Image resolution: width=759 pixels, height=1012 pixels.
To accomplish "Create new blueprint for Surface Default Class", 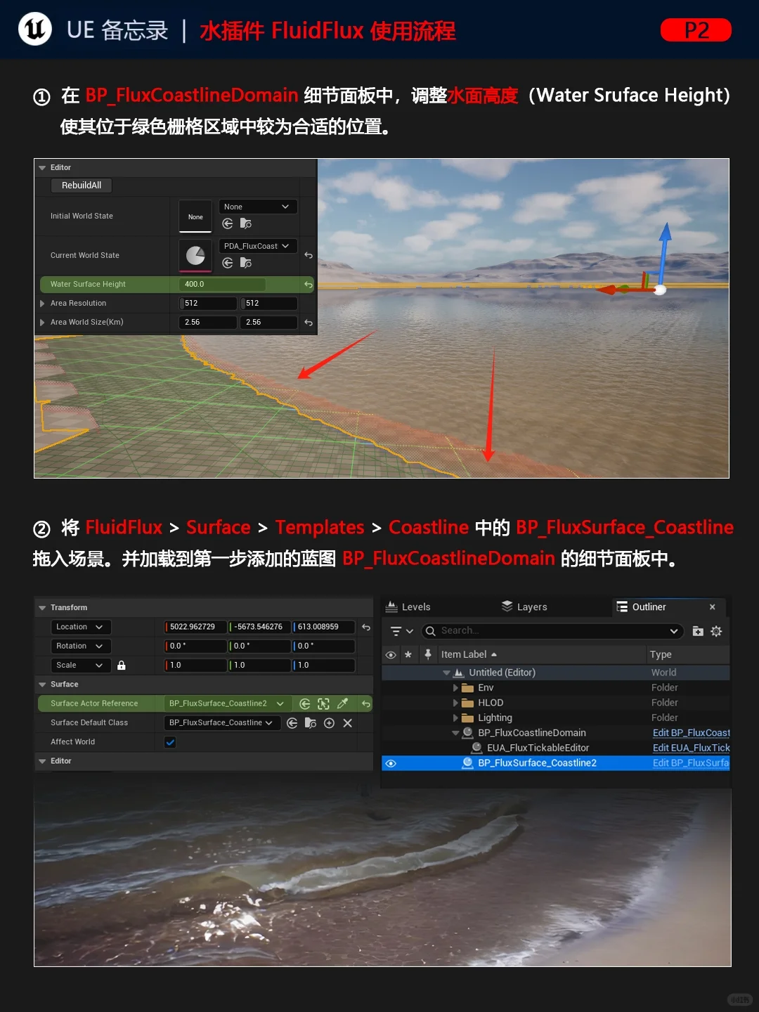I will click(329, 723).
